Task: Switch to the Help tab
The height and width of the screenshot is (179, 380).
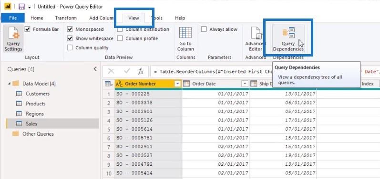Action: point(180,18)
